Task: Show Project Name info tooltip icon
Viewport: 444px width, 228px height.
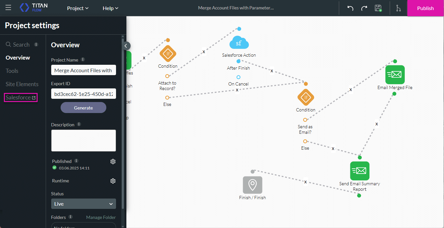Action: (83, 60)
